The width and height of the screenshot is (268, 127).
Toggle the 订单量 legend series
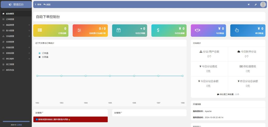[x=43, y=53]
